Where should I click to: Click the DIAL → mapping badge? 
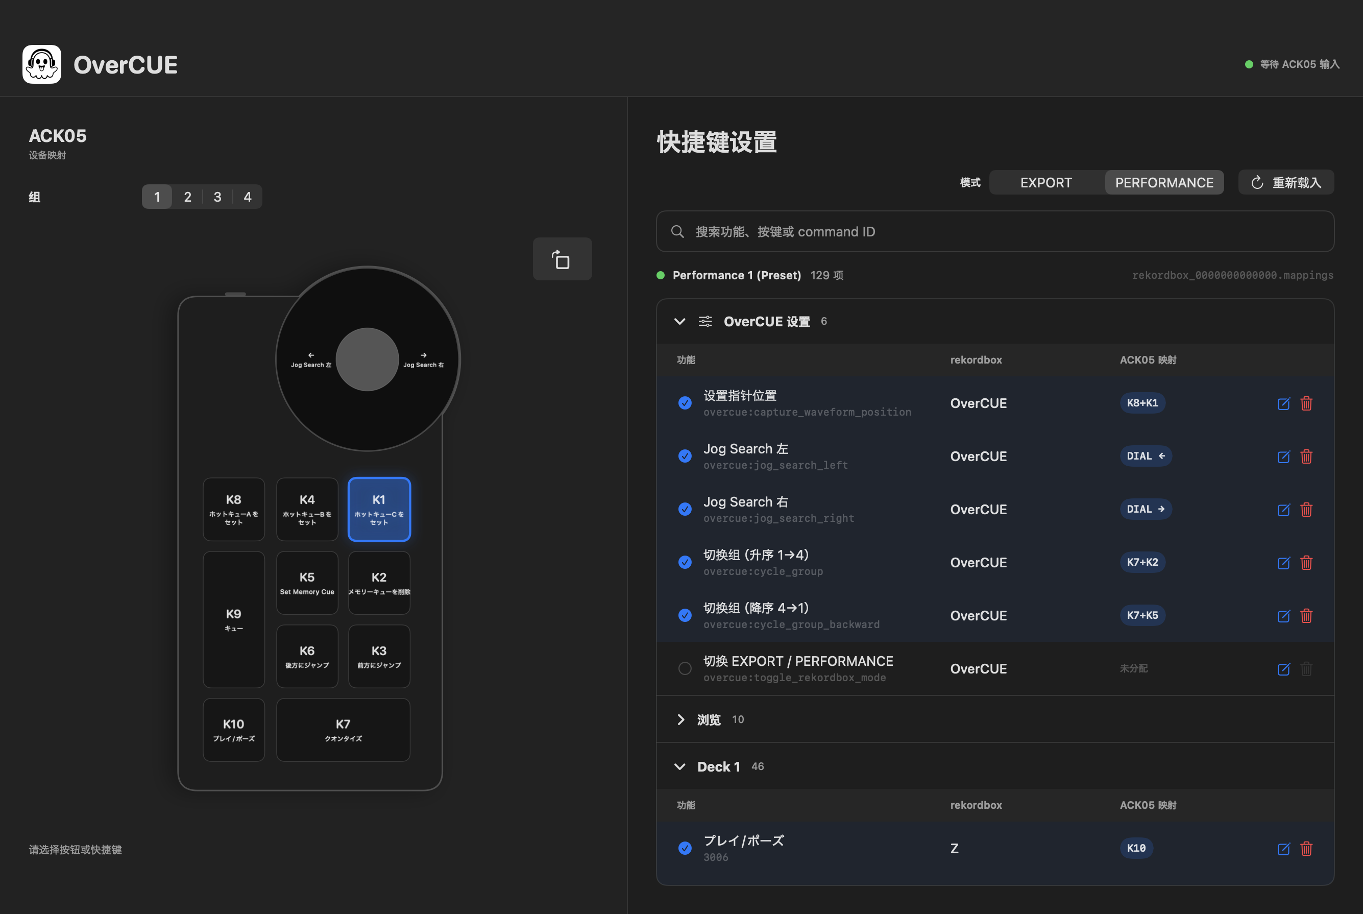pos(1146,509)
